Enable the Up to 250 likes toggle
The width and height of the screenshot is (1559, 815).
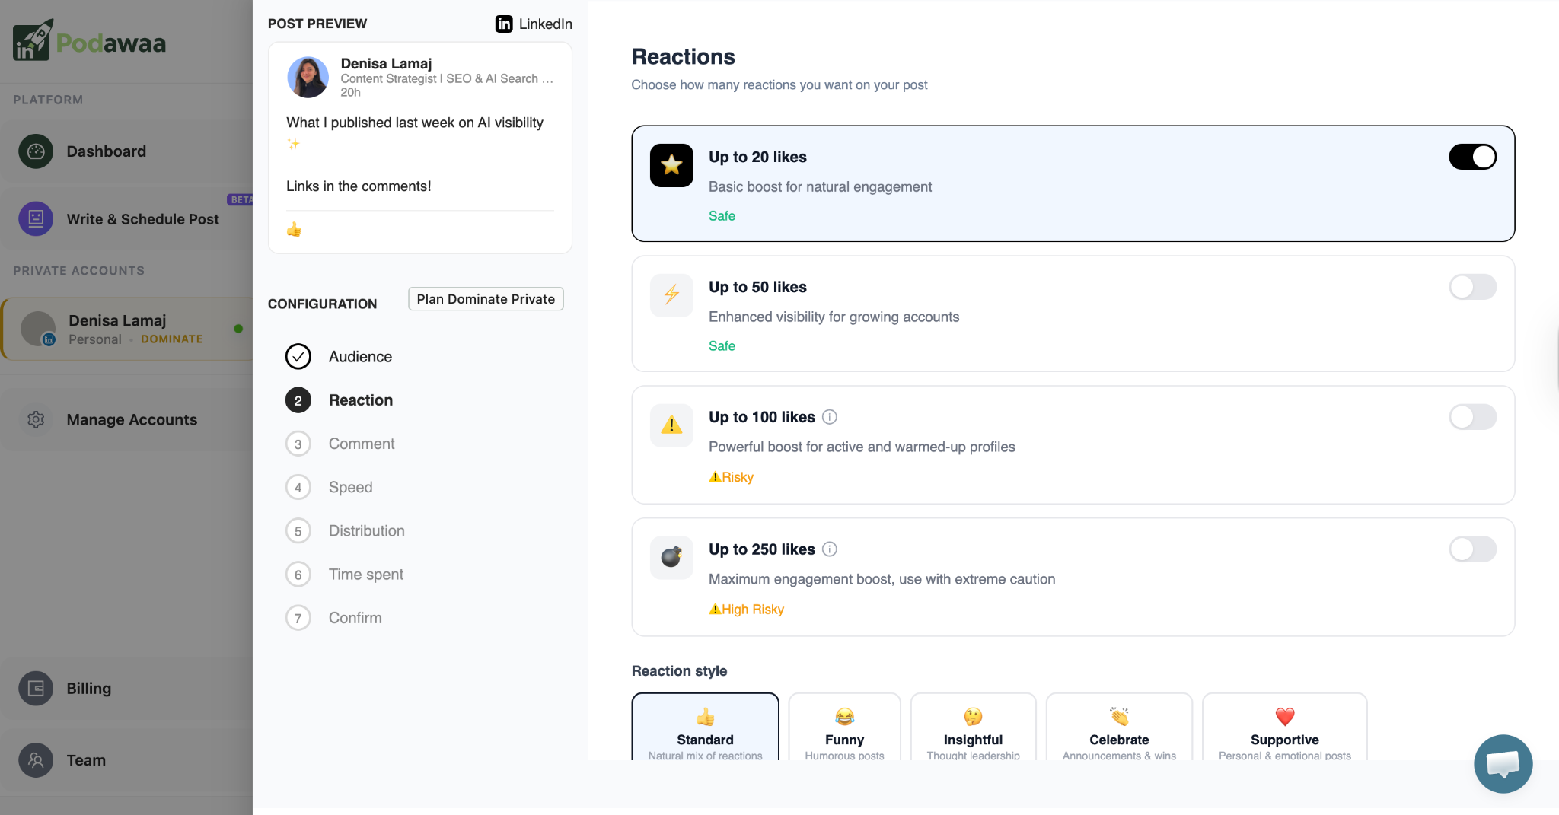[1471, 549]
